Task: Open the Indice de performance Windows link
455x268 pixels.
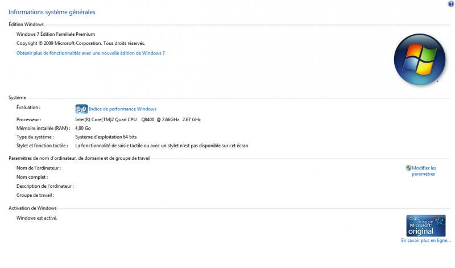Action: pos(122,109)
